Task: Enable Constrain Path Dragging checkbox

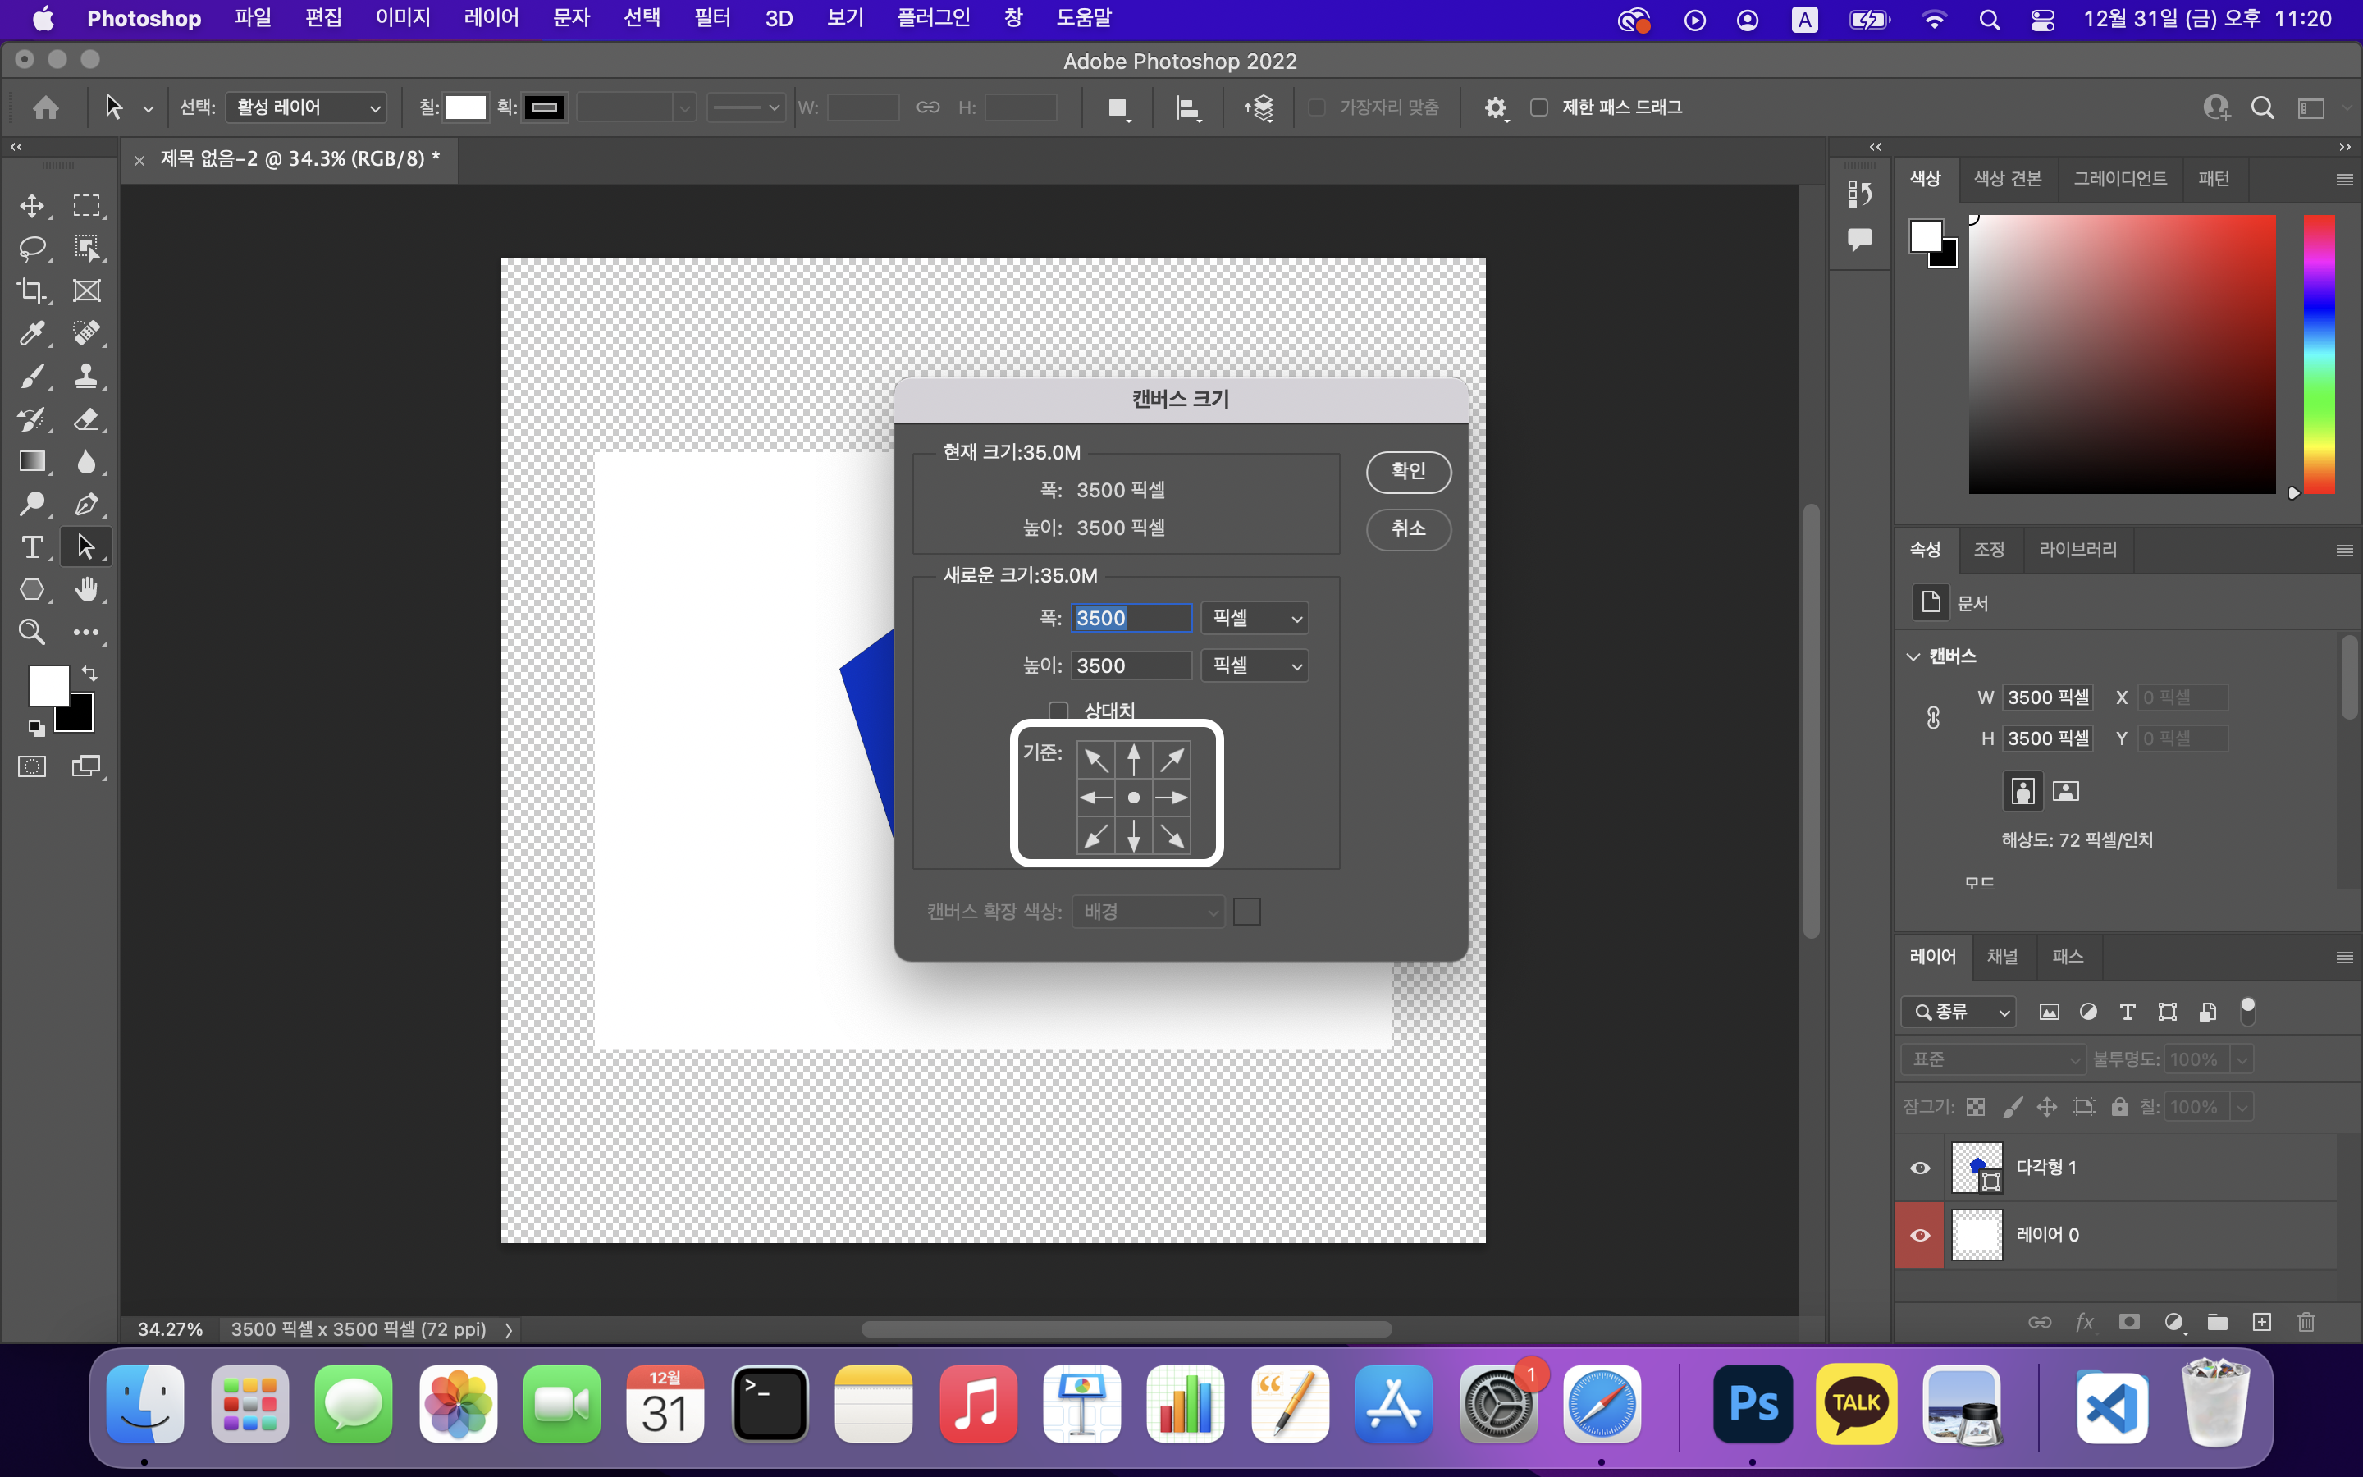Action: 1539,107
